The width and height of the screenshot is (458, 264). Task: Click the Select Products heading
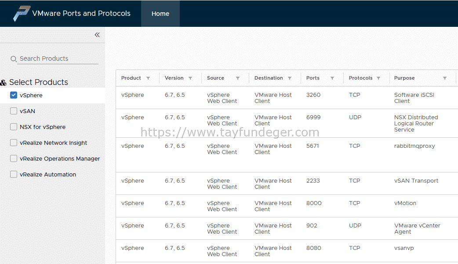(39, 82)
